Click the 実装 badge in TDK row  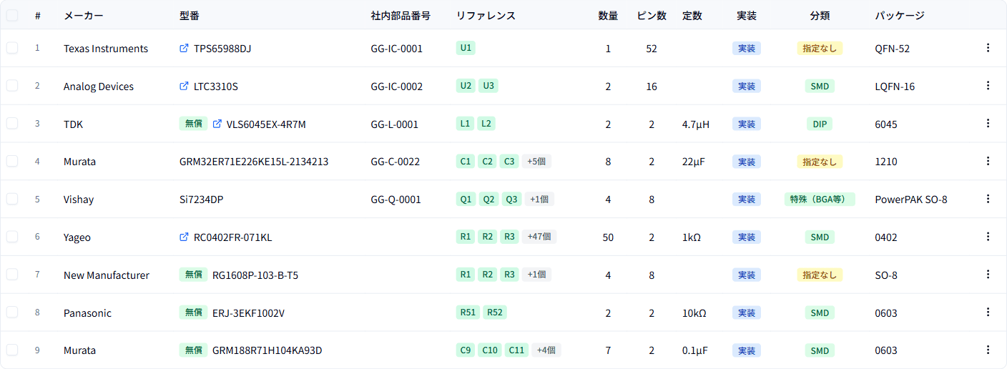click(747, 124)
